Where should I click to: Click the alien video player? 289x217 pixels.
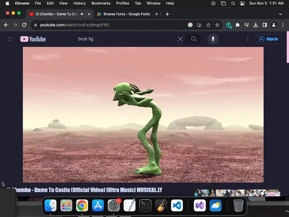[x=143, y=115]
